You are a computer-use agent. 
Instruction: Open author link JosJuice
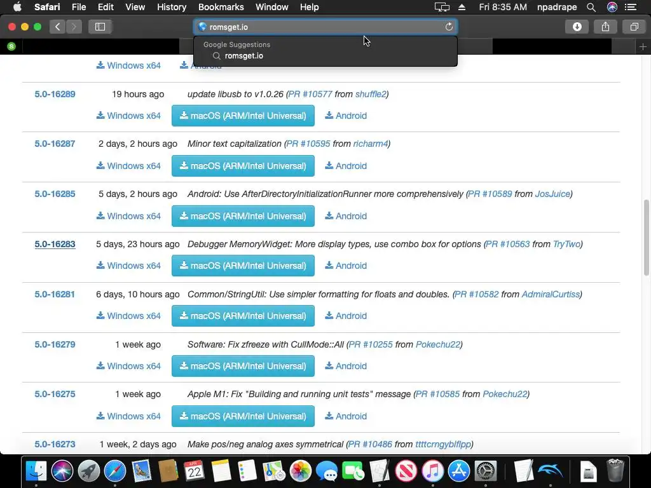552,194
